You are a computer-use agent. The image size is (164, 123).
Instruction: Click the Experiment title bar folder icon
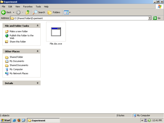point(2,2)
